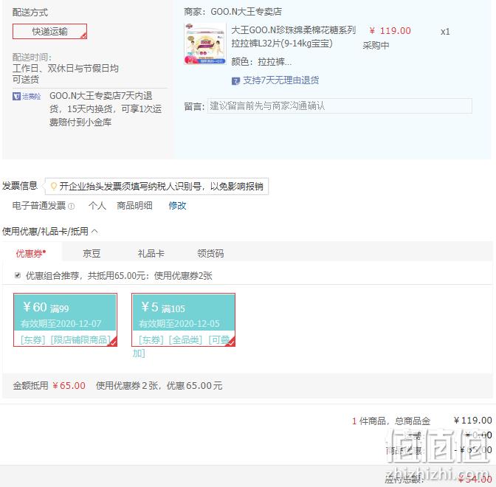Switch to the 礼品卡 tab
Screen dimensions: 496x487
tap(151, 253)
